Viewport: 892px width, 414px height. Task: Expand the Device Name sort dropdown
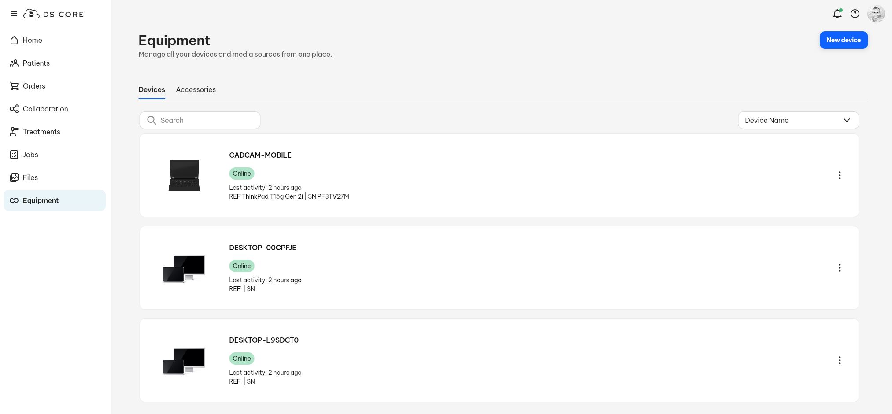point(798,120)
